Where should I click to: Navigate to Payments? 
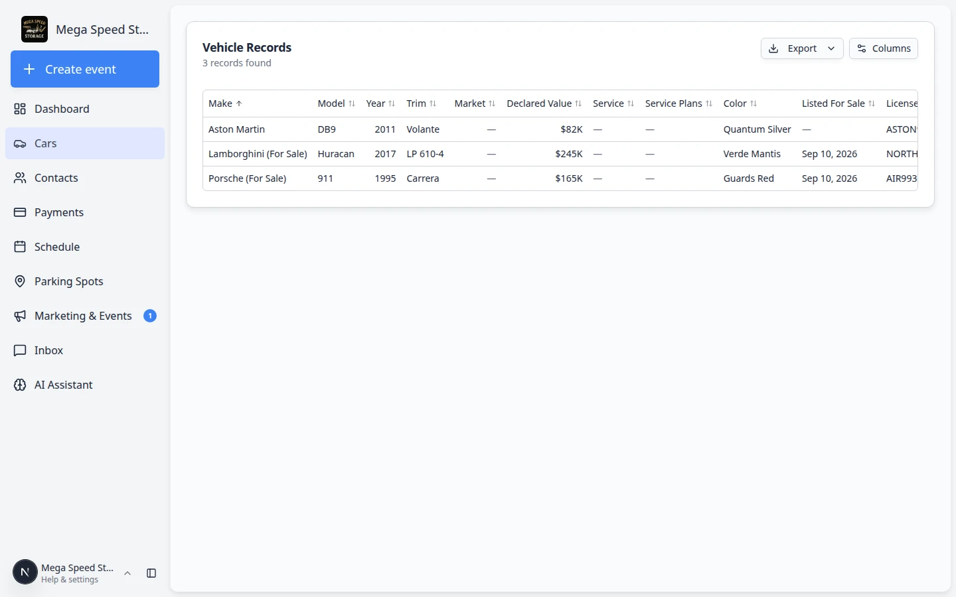[85, 212]
